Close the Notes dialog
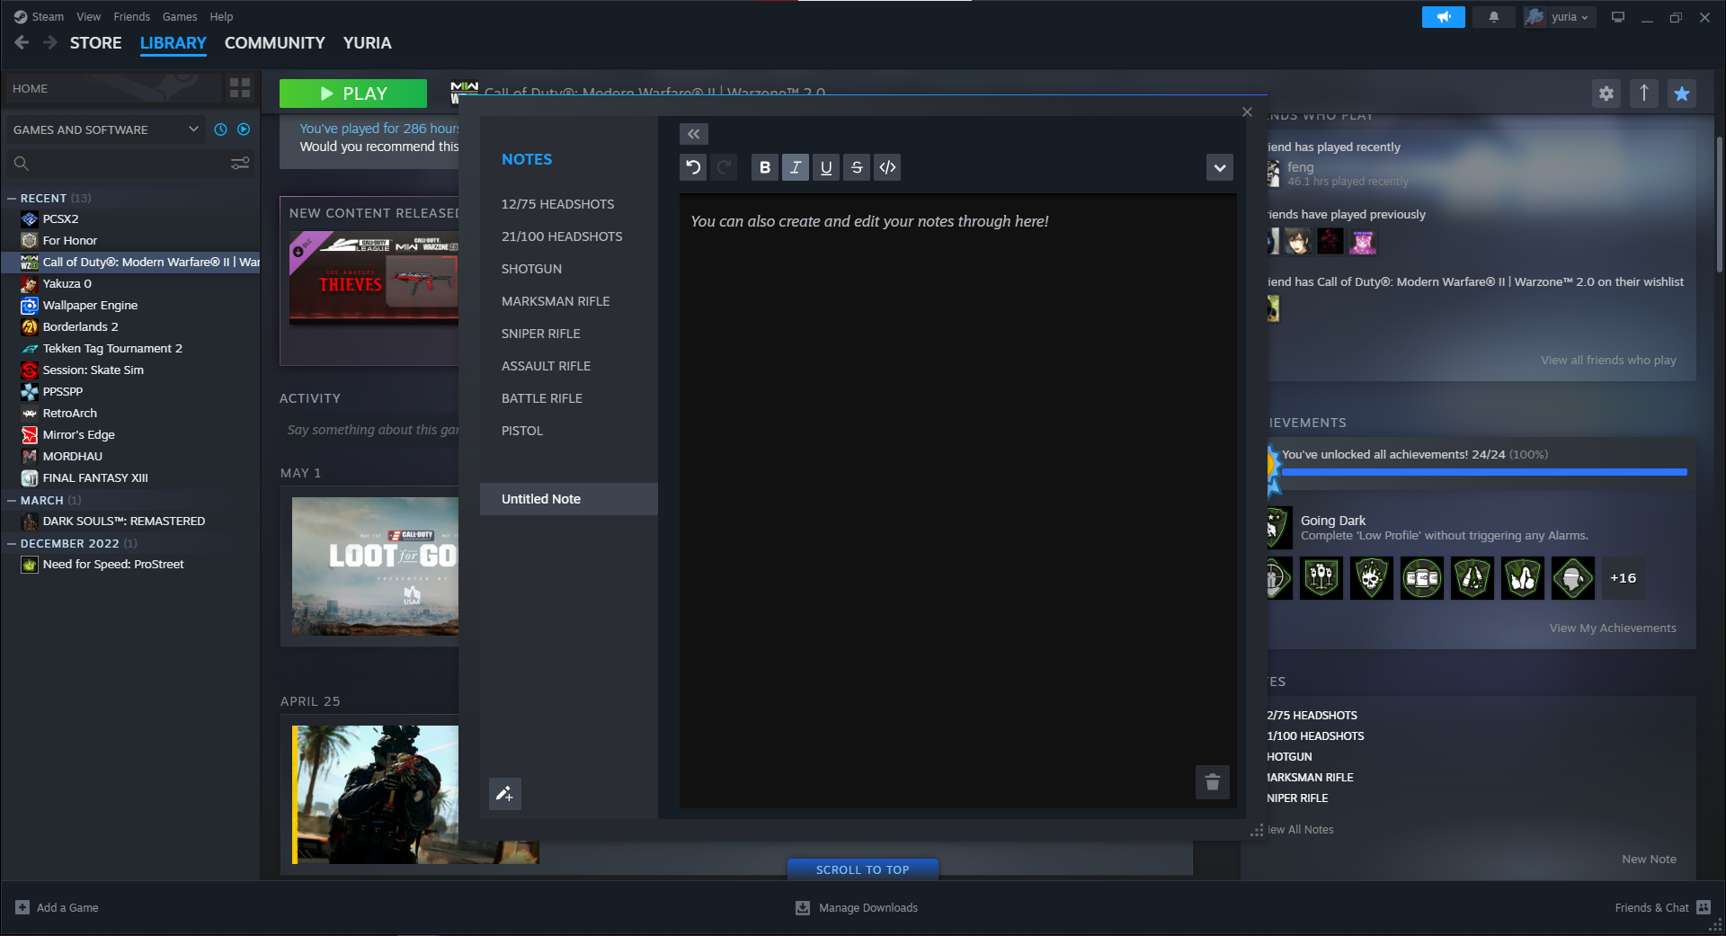 pyautogui.click(x=1247, y=112)
